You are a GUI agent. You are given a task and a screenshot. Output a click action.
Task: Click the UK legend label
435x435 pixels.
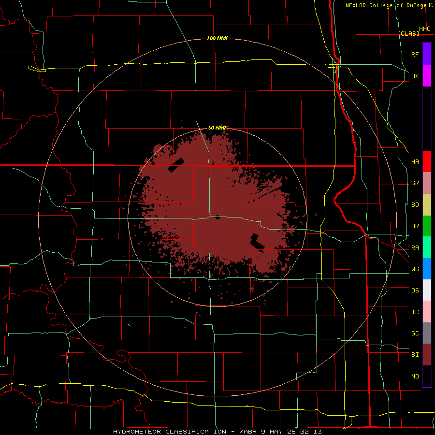click(x=415, y=76)
